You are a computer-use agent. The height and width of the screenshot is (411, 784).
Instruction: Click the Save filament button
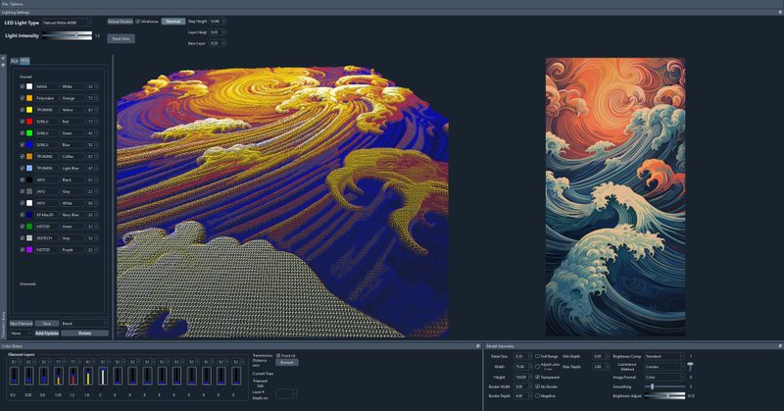46,324
